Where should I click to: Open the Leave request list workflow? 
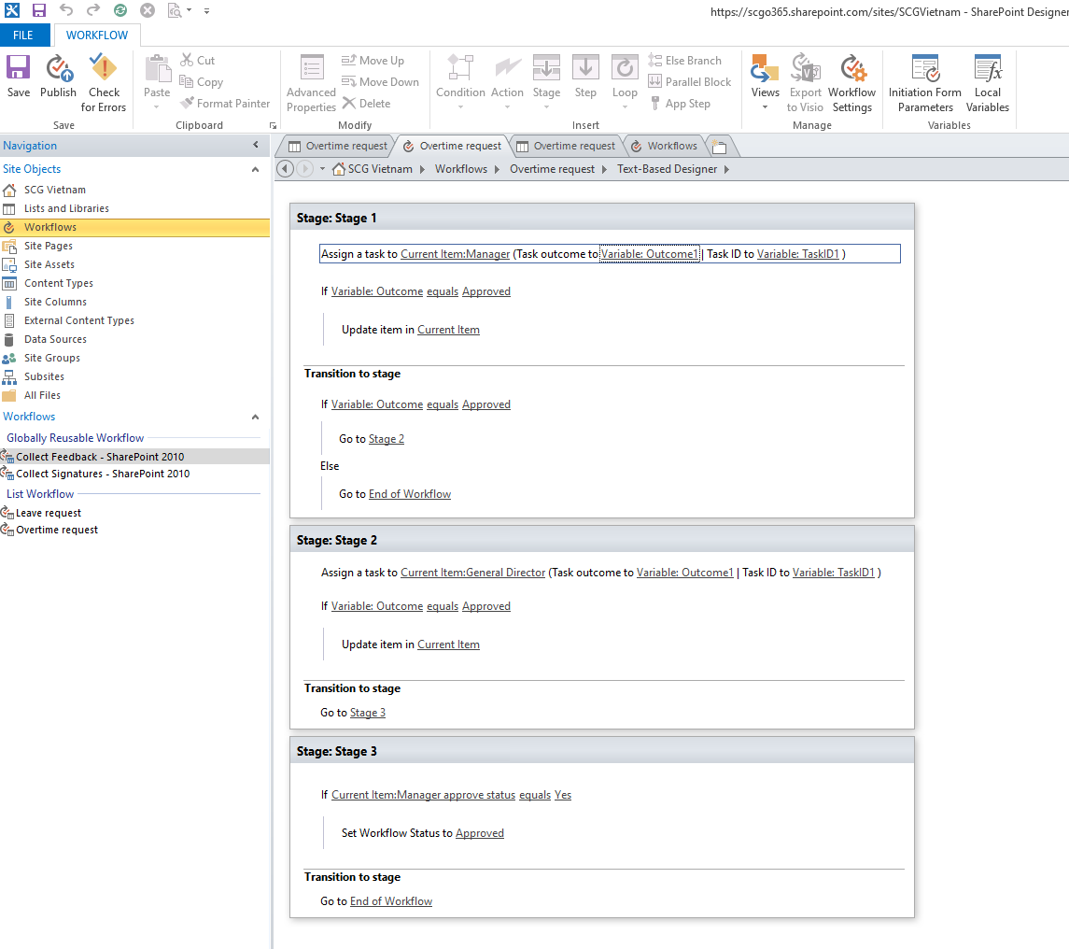[x=49, y=513]
